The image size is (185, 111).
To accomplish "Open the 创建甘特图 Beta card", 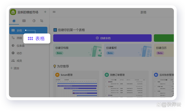I will 77,50.
